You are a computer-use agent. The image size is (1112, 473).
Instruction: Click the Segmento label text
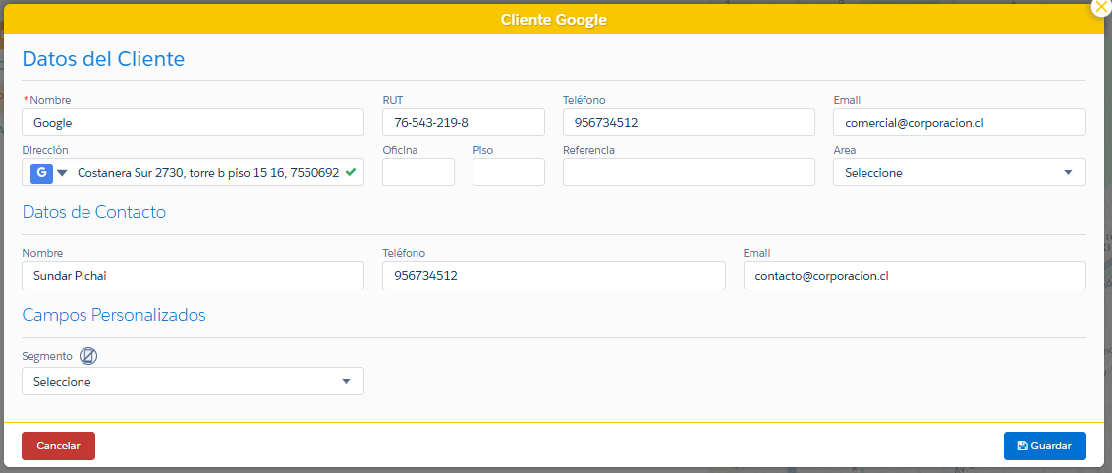pos(47,356)
